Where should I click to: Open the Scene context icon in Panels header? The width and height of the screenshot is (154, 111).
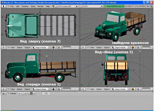[x=34, y=93]
